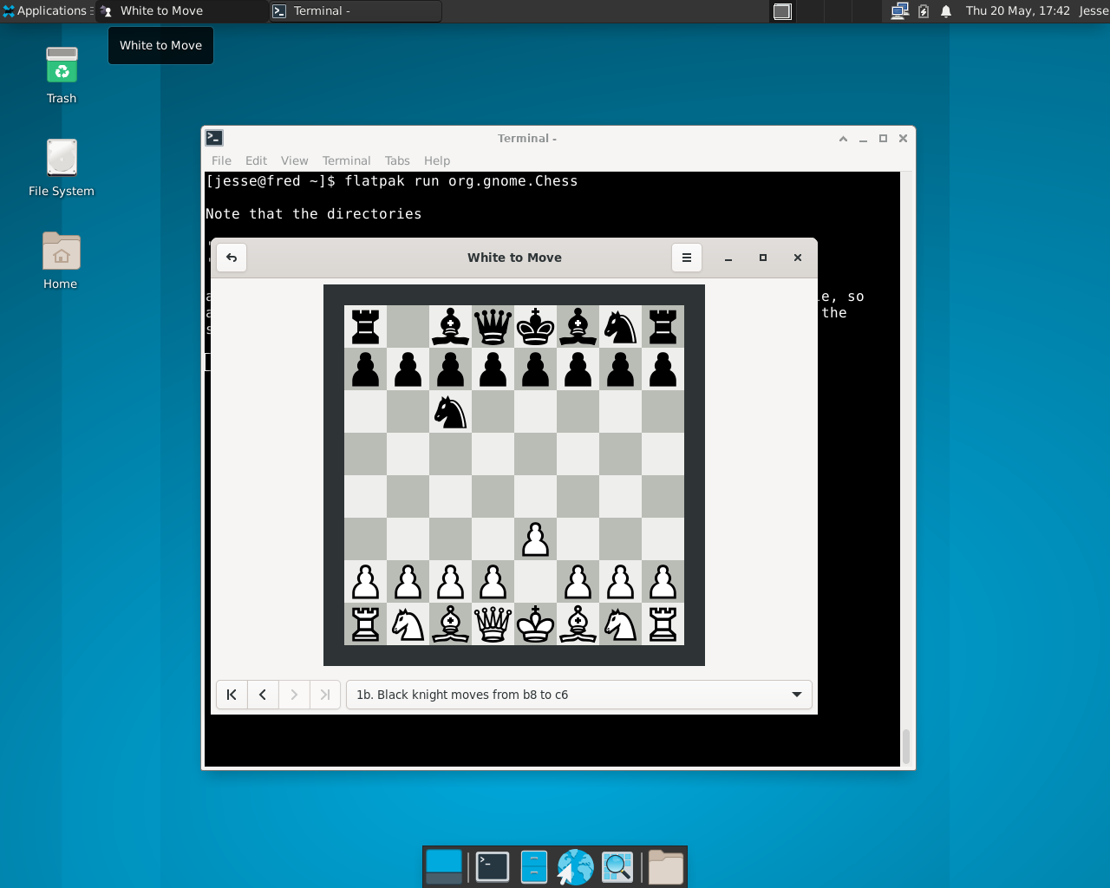Go back one move in Chess
The image size is (1110, 888).
click(x=263, y=695)
